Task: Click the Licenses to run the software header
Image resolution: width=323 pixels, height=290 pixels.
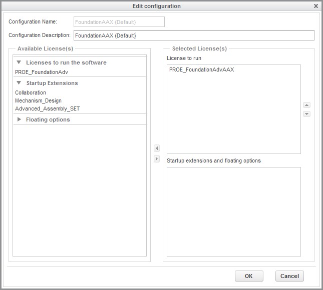Action: tap(66, 62)
